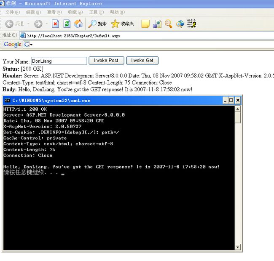
Task: Open the Forward button history dropdown arrow
Action: click(47, 24)
